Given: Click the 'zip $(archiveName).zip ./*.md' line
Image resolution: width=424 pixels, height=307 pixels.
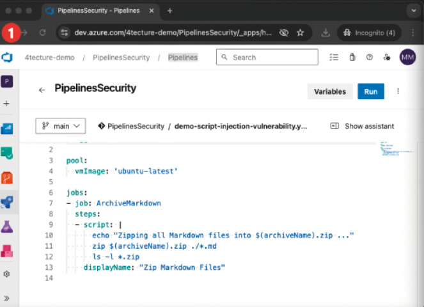Looking at the screenshot, I should point(154,246).
